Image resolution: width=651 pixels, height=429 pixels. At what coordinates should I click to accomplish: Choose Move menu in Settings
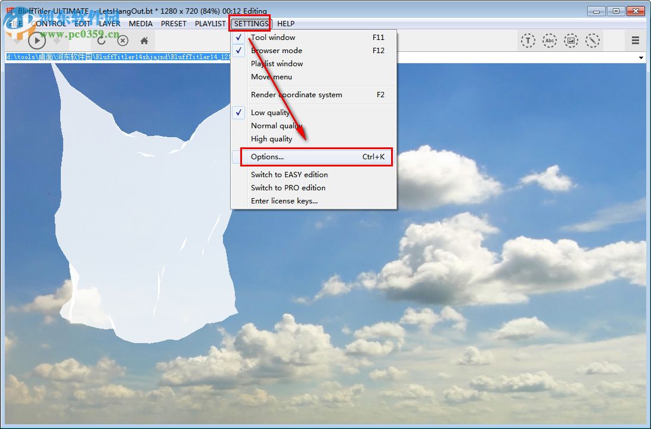click(314, 77)
